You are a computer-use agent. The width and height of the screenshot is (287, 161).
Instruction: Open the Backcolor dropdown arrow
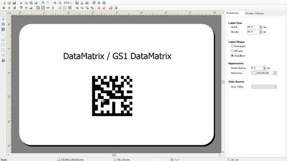click(x=275, y=73)
